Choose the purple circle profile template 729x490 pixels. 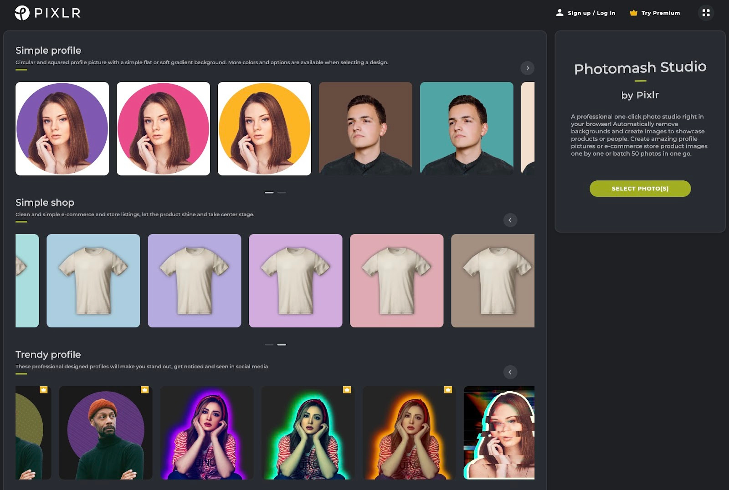click(x=62, y=129)
